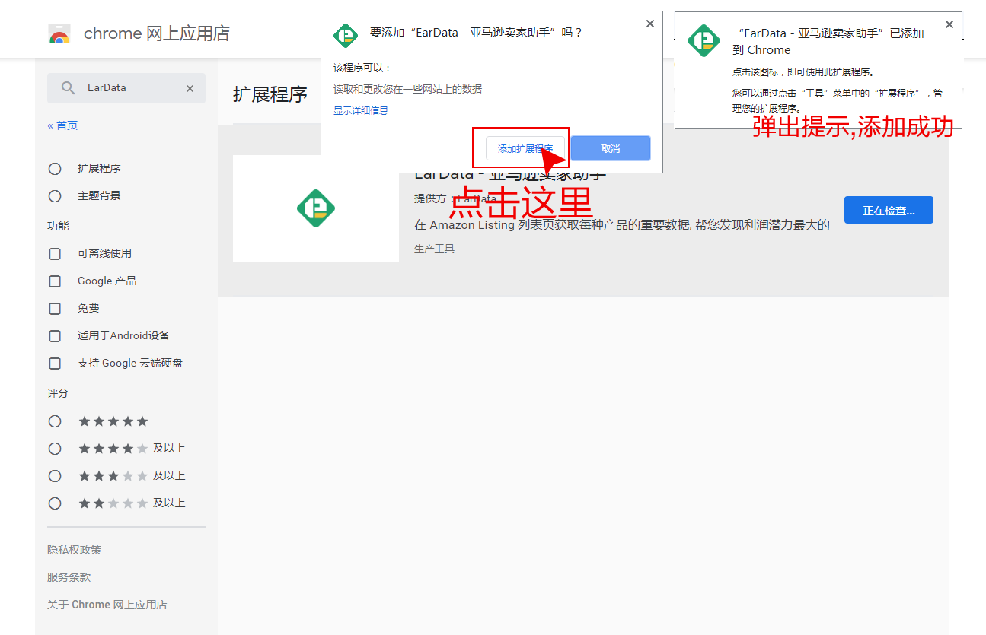Screen dimensions: 986x635
Task: Click the 正在检查... button
Action: [889, 211]
